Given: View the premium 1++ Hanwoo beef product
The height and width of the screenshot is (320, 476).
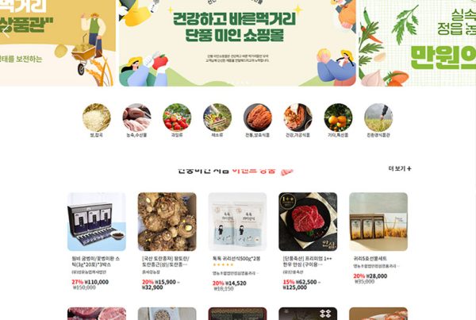Looking at the screenshot, I should point(308,222).
